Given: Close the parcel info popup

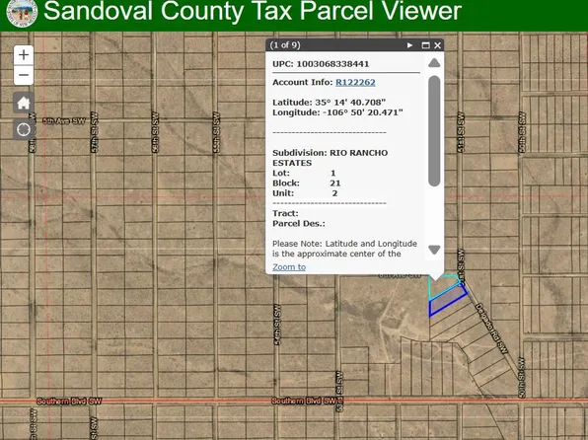Looking at the screenshot, I should click(x=438, y=45).
